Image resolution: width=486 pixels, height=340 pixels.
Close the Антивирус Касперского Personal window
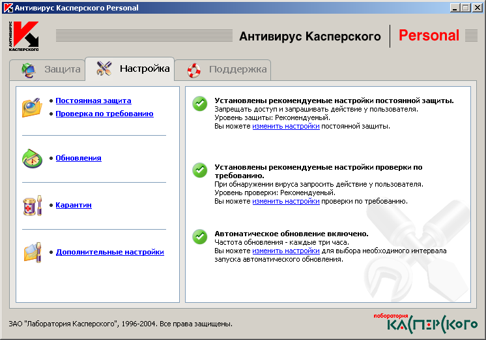tap(478, 8)
